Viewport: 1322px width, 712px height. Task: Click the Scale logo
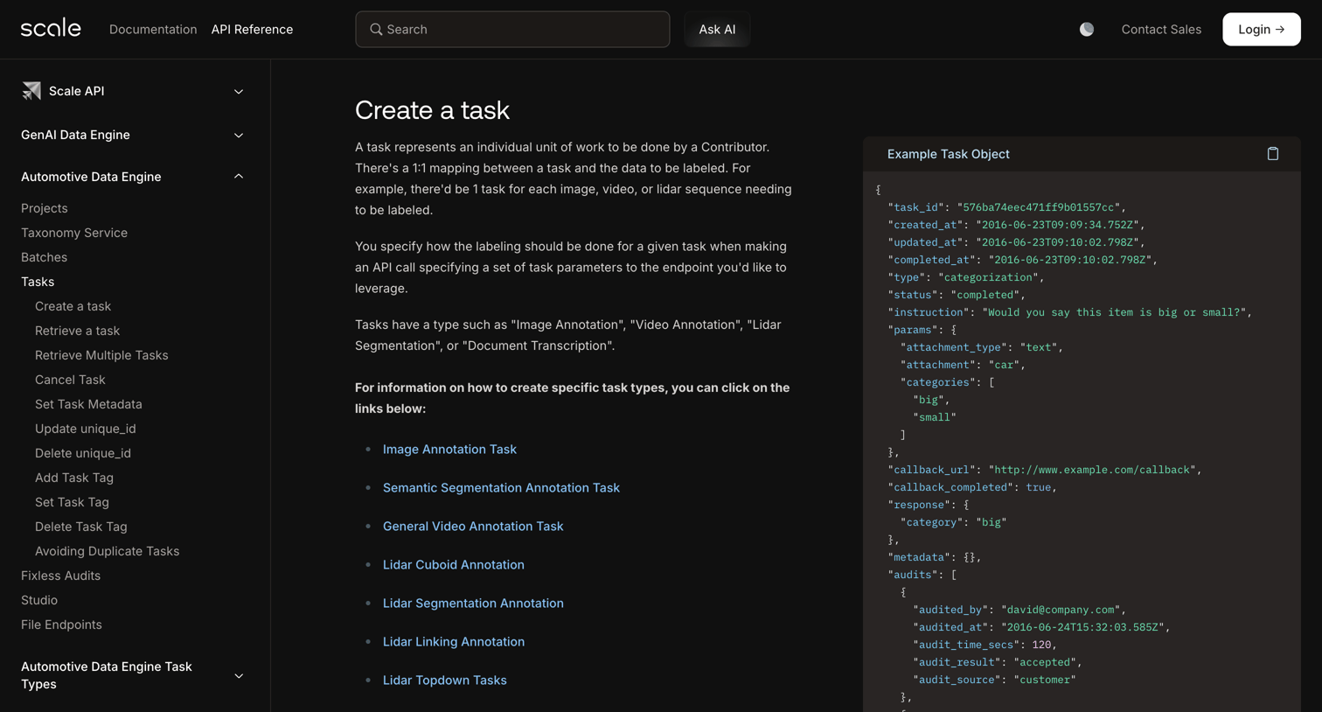(x=51, y=29)
